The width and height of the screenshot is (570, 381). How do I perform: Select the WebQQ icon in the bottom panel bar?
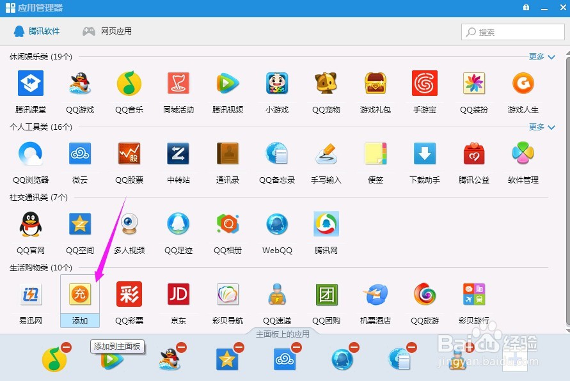(342, 359)
